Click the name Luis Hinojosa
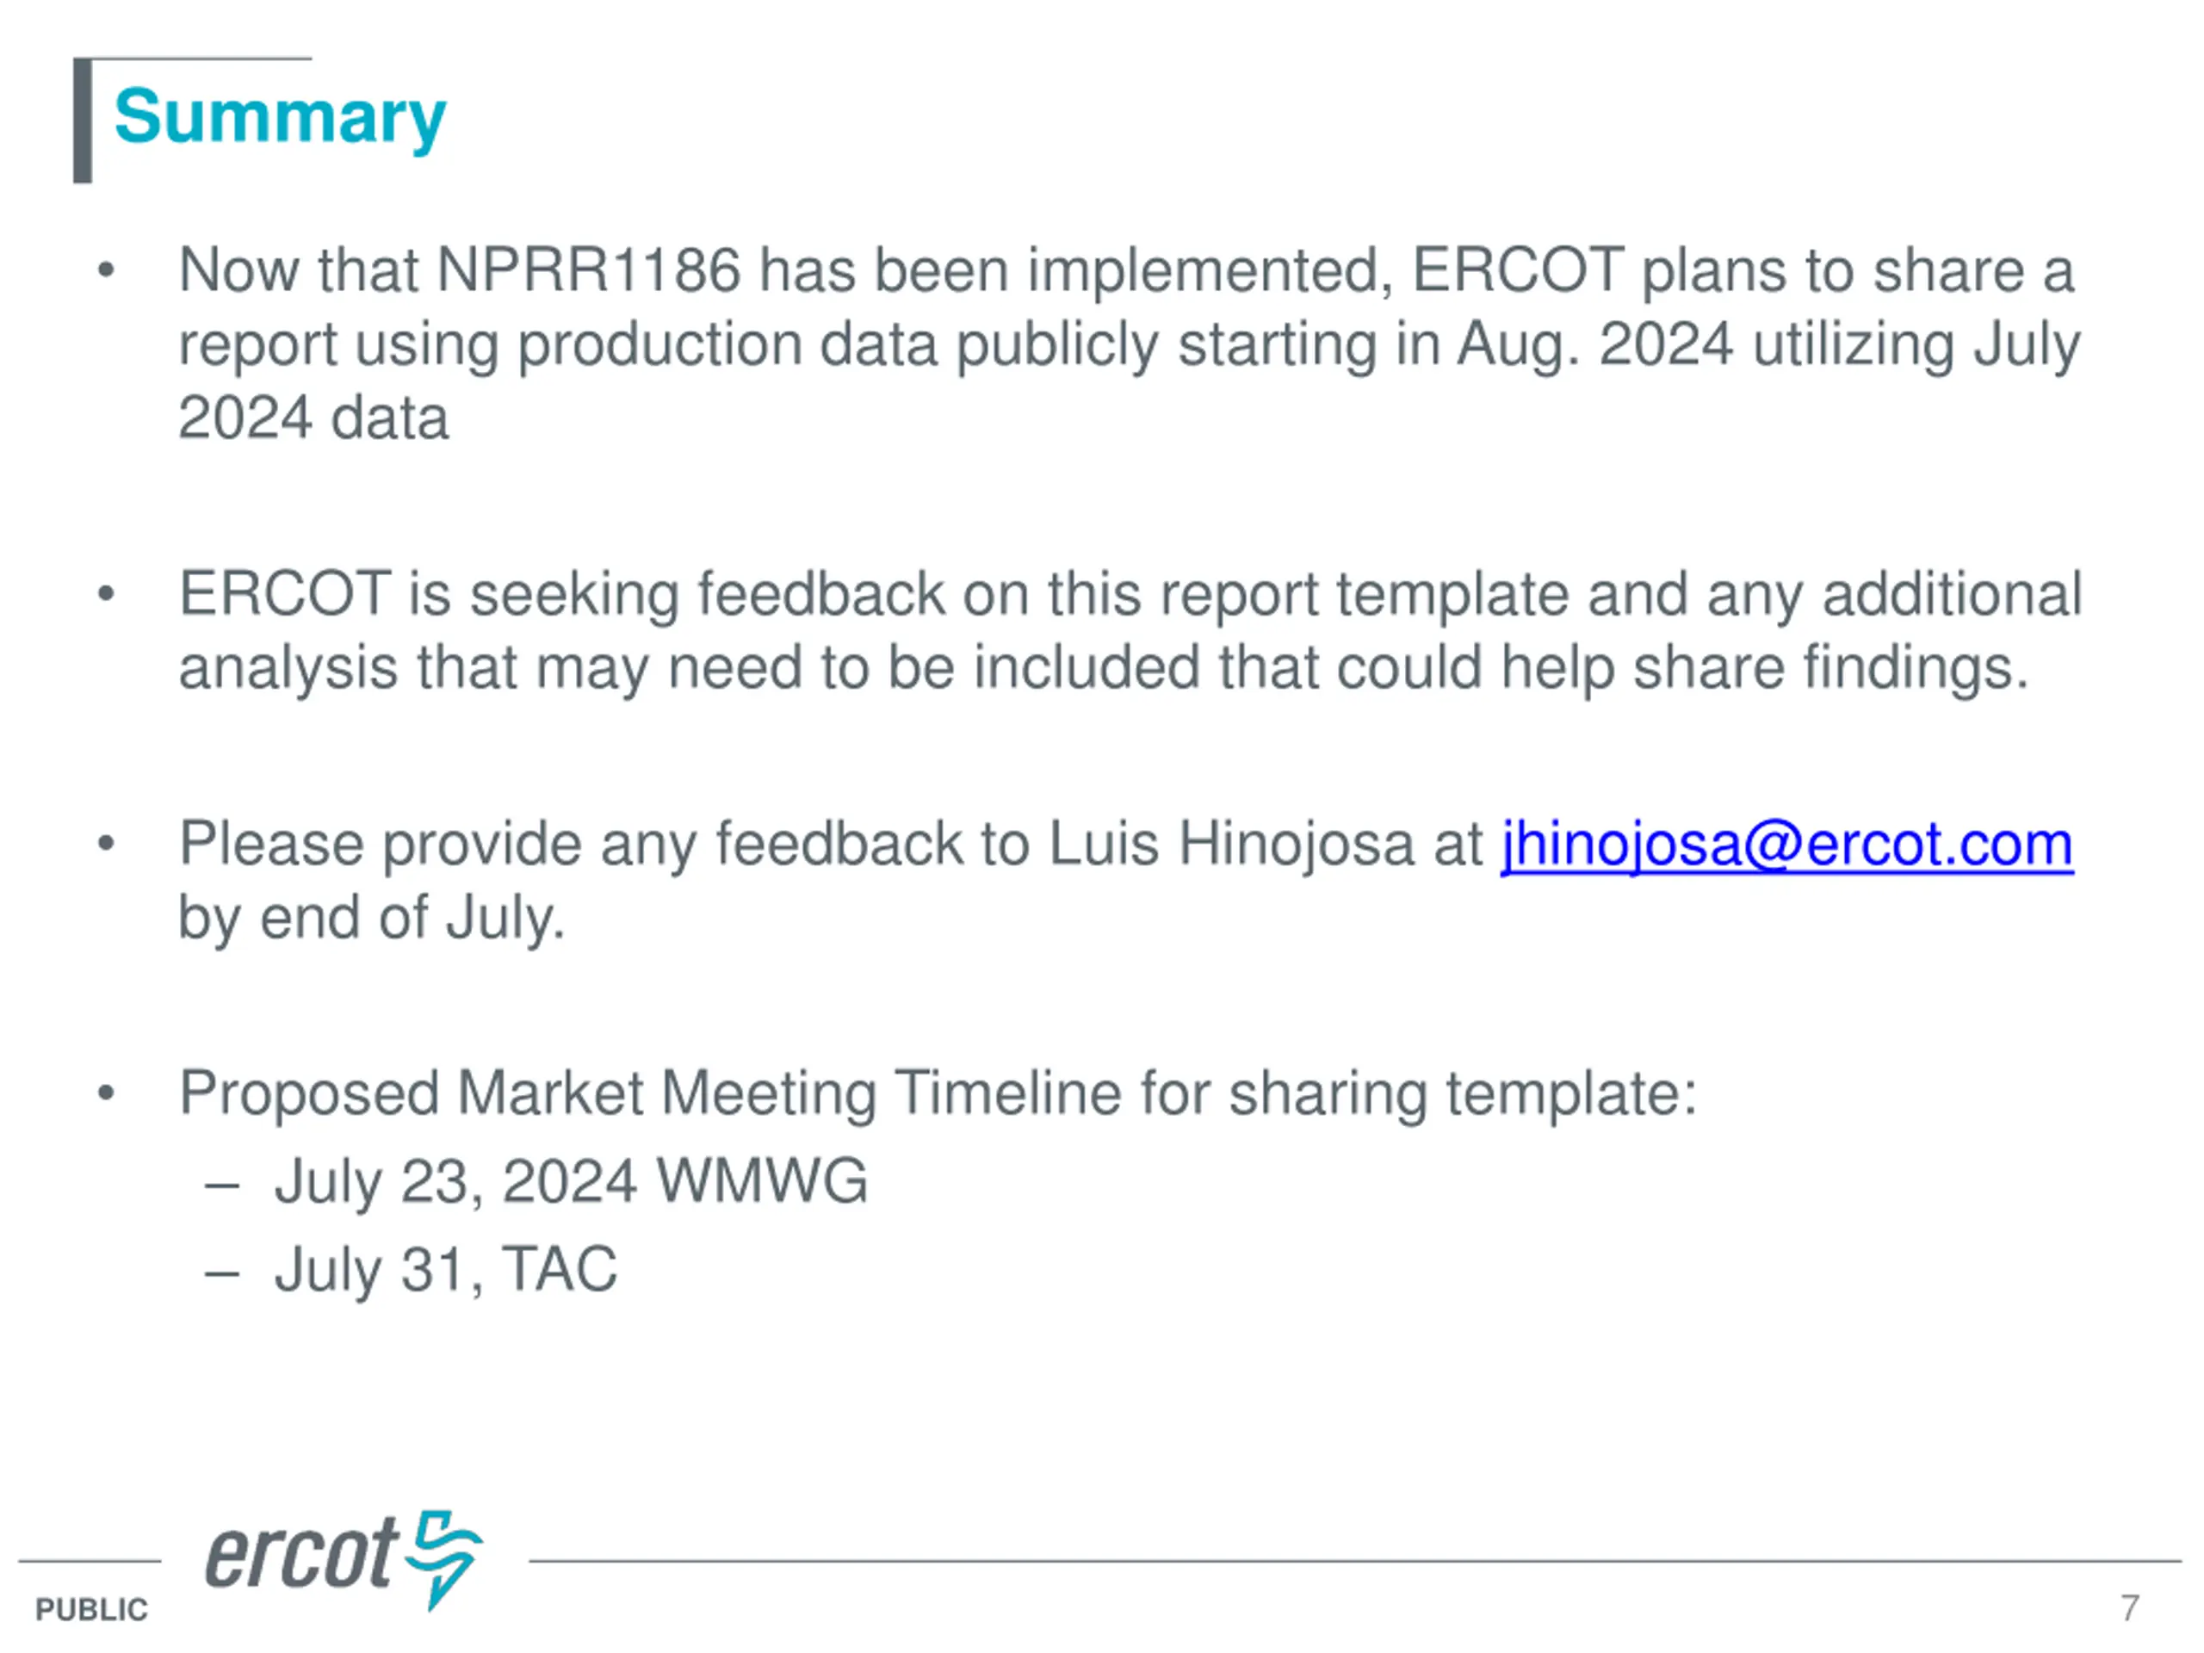This screenshot has width=2204, height=1653. 1230,845
